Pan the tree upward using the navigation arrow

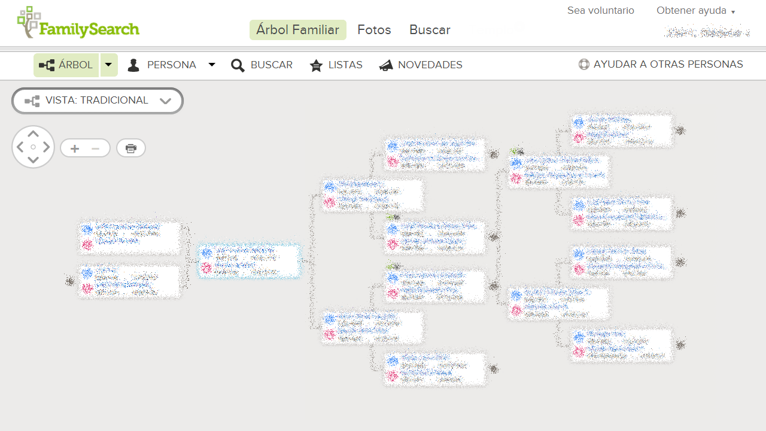(33, 134)
